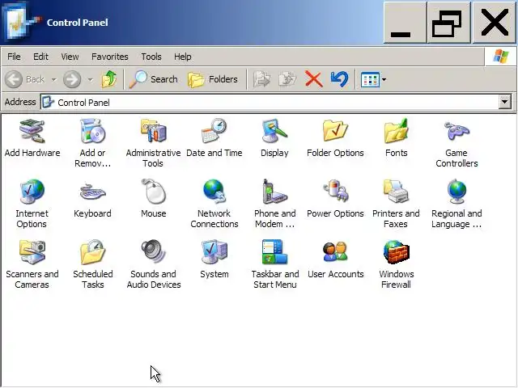
Task: Open the Help menu
Action: (x=183, y=57)
